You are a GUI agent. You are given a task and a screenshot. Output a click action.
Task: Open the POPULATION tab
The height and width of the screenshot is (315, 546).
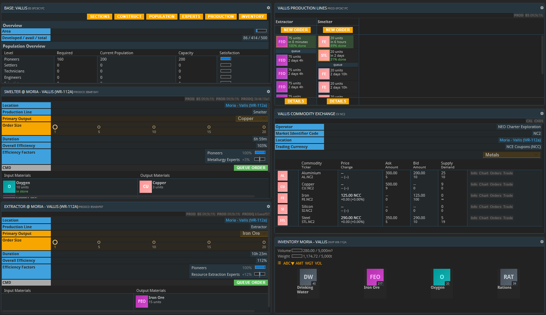pyautogui.click(x=162, y=16)
